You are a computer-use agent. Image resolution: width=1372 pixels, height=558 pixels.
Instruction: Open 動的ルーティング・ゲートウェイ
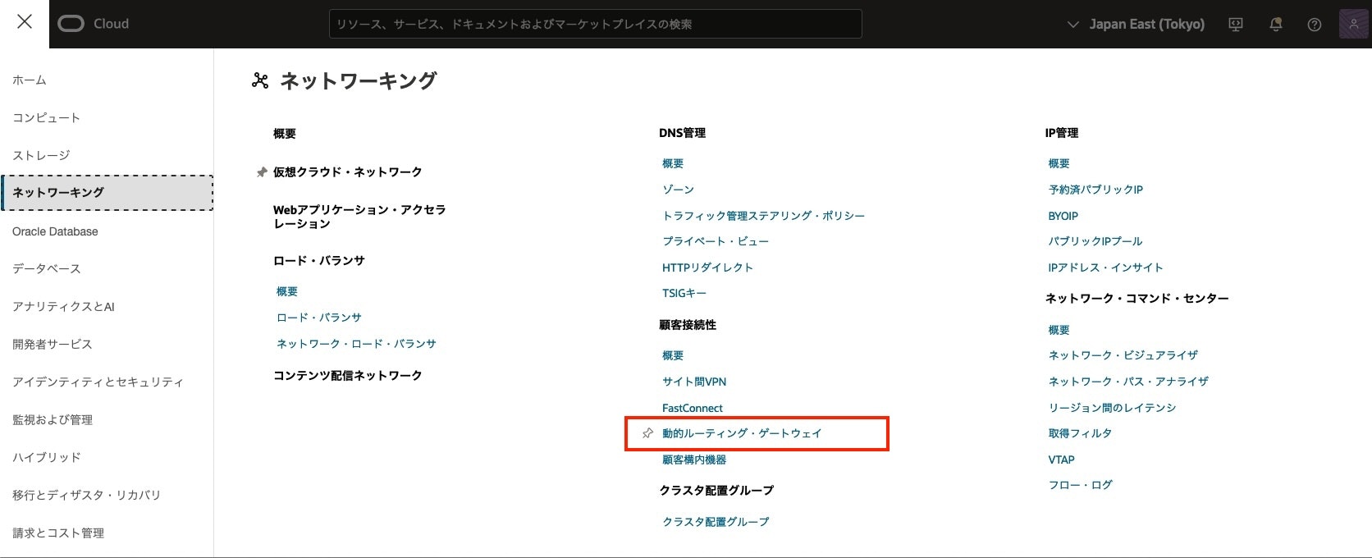[742, 433]
